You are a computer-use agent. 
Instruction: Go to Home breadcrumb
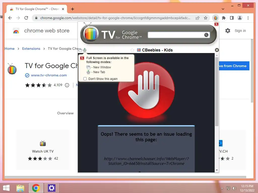pyautogui.click(x=10, y=49)
